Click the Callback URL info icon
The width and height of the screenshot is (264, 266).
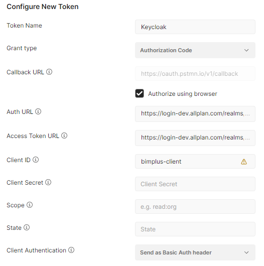tap(49, 72)
